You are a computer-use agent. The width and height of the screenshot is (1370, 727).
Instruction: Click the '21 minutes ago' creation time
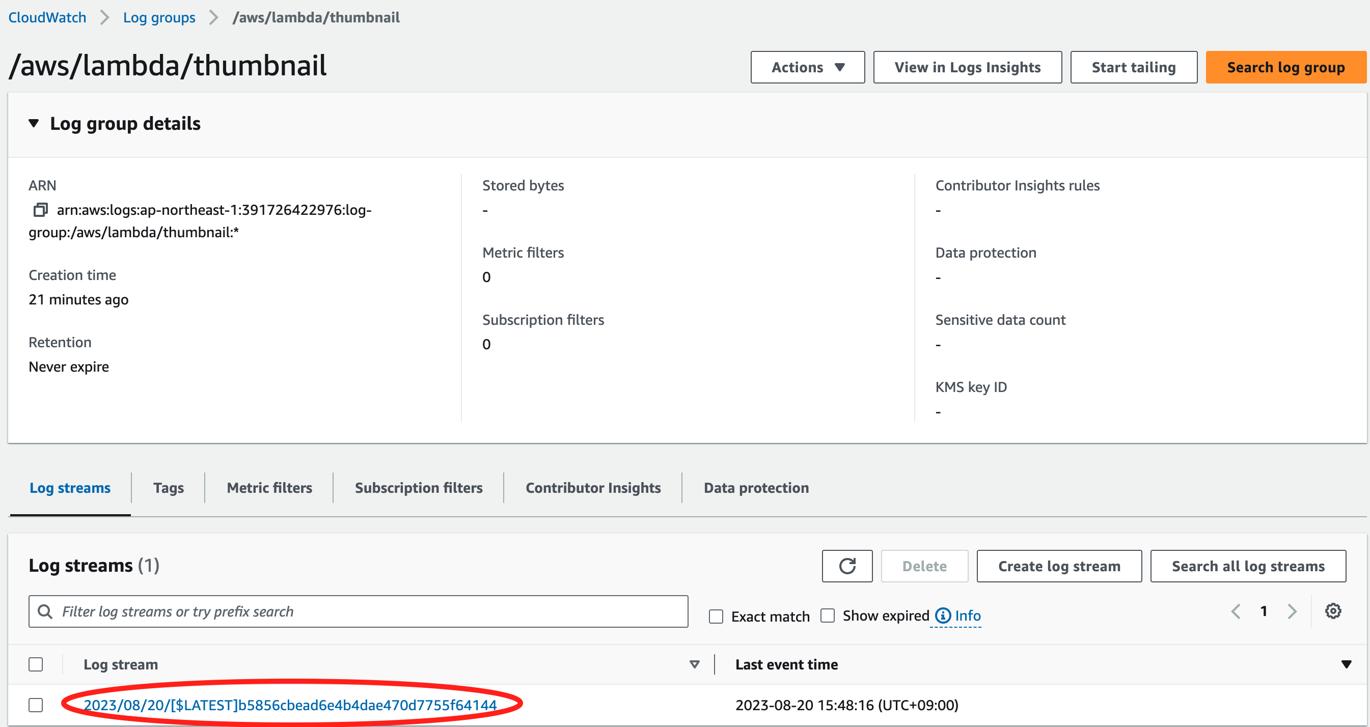[79, 299]
